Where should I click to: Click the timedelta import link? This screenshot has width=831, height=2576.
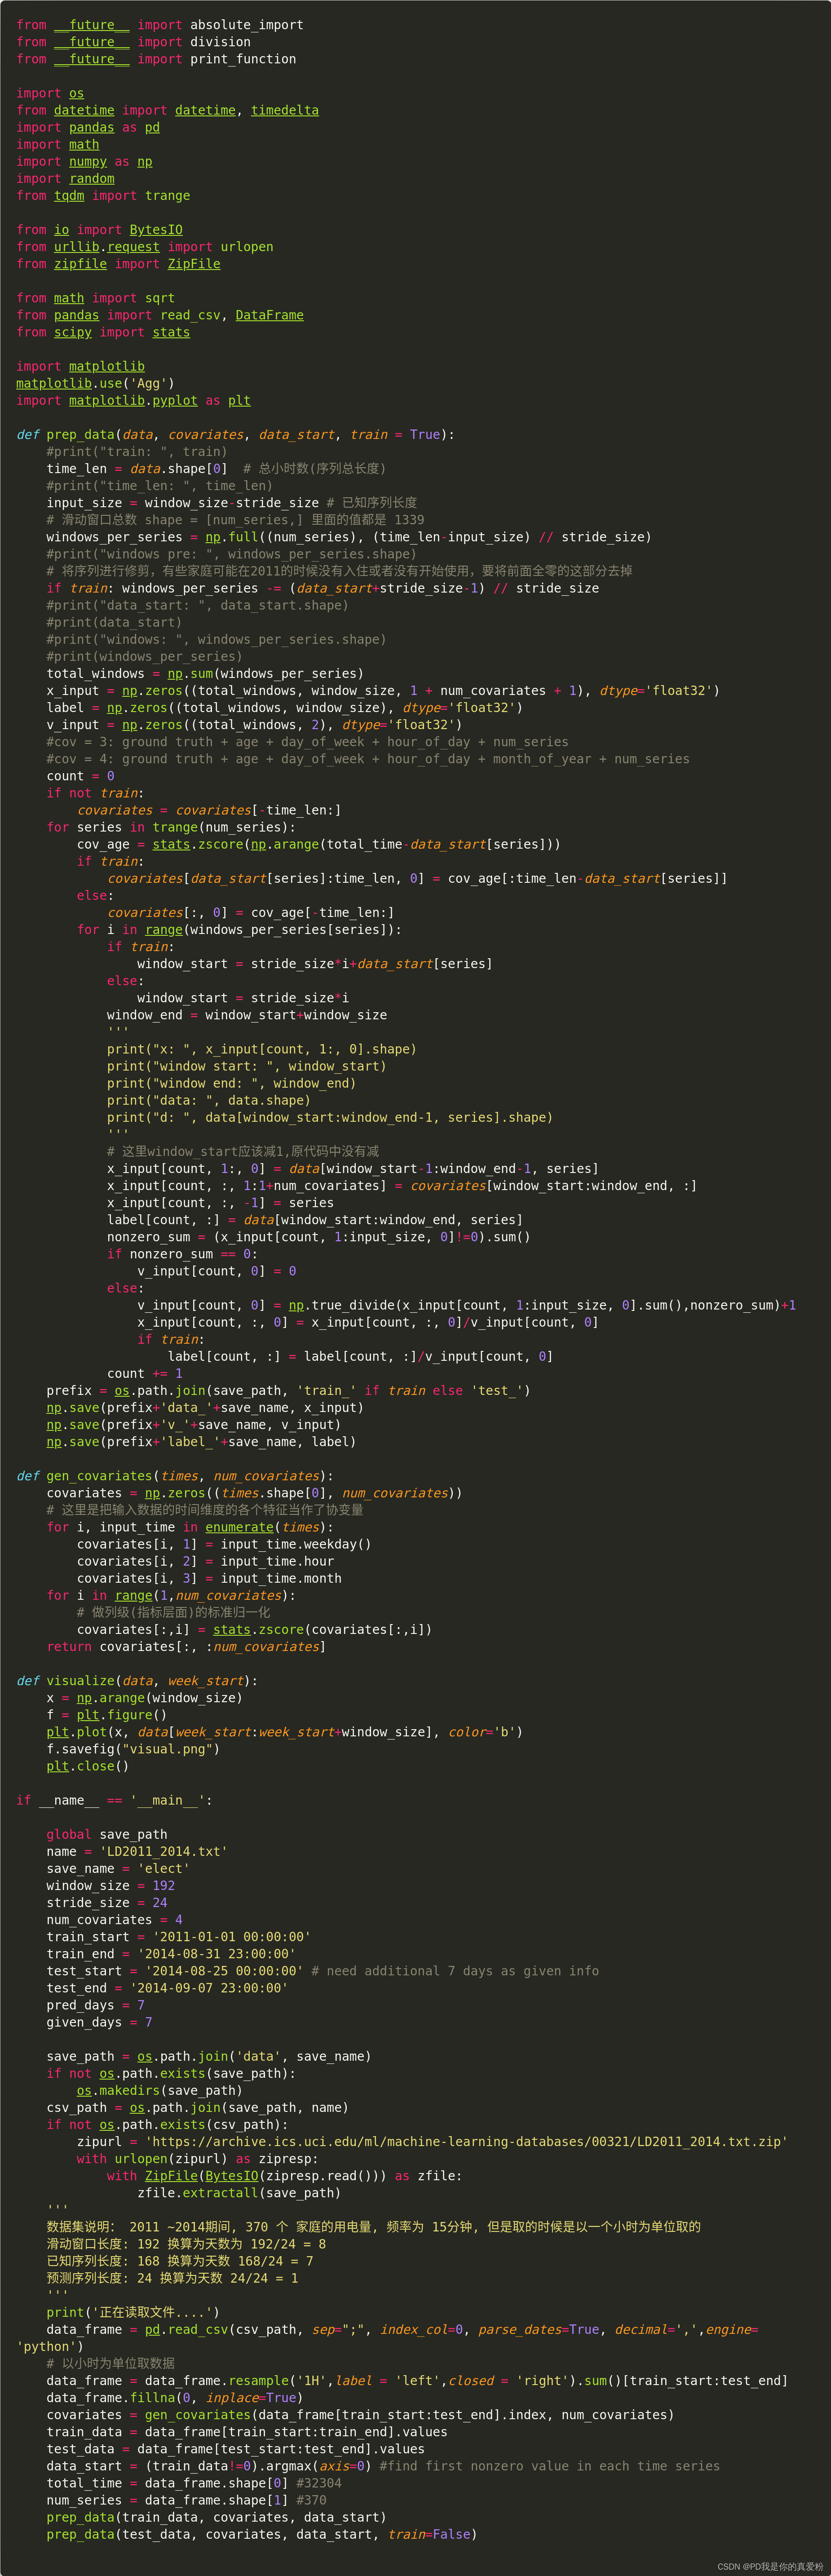point(285,110)
